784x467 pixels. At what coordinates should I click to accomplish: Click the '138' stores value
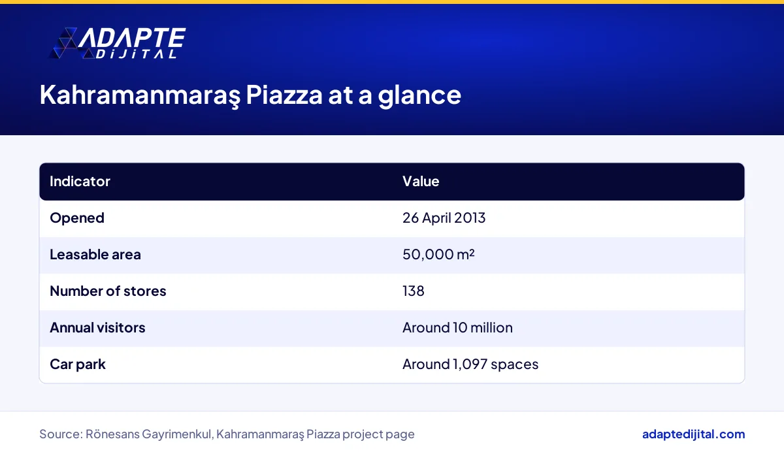tap(414, 291)
